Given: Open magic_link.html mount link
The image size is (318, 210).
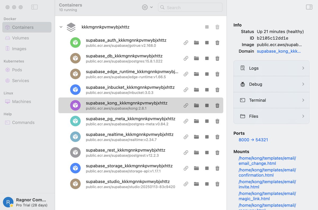Looking at the screenshot, I should (267, 196).
